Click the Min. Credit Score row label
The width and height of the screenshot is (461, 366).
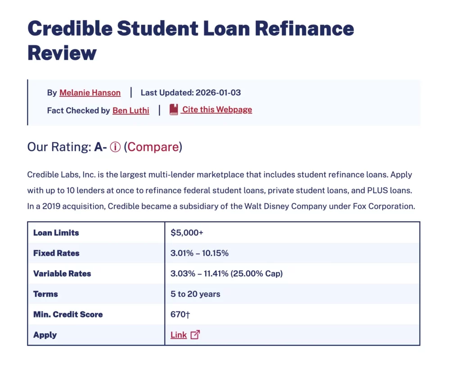pos(68,314)
